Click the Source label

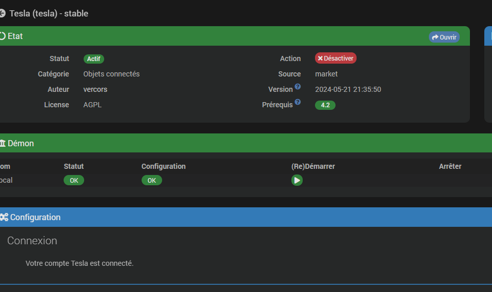[x=289, y=74]
